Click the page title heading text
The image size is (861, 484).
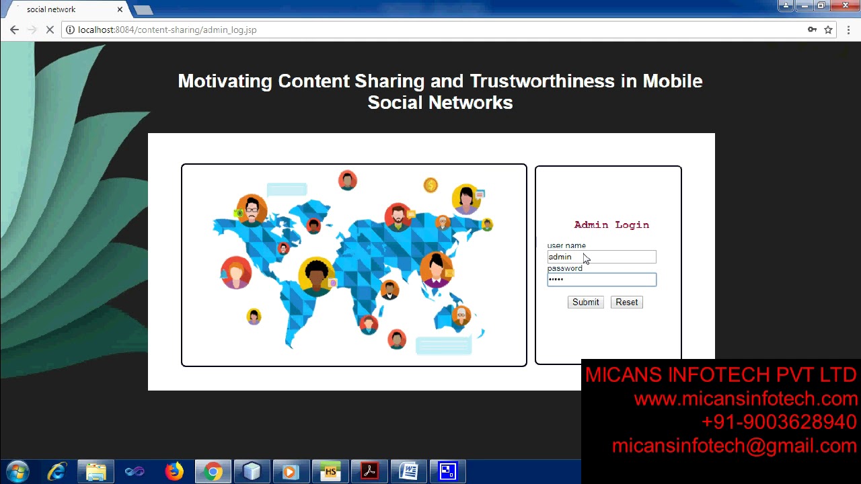pos(440,91)
